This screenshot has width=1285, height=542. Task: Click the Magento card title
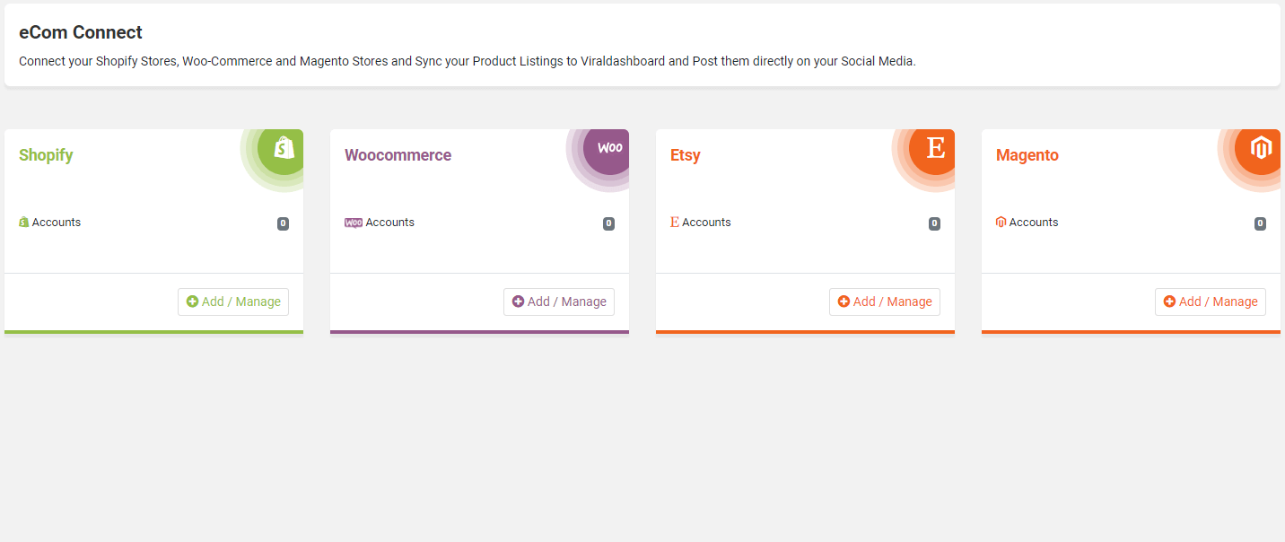(x=1027, y=155)
